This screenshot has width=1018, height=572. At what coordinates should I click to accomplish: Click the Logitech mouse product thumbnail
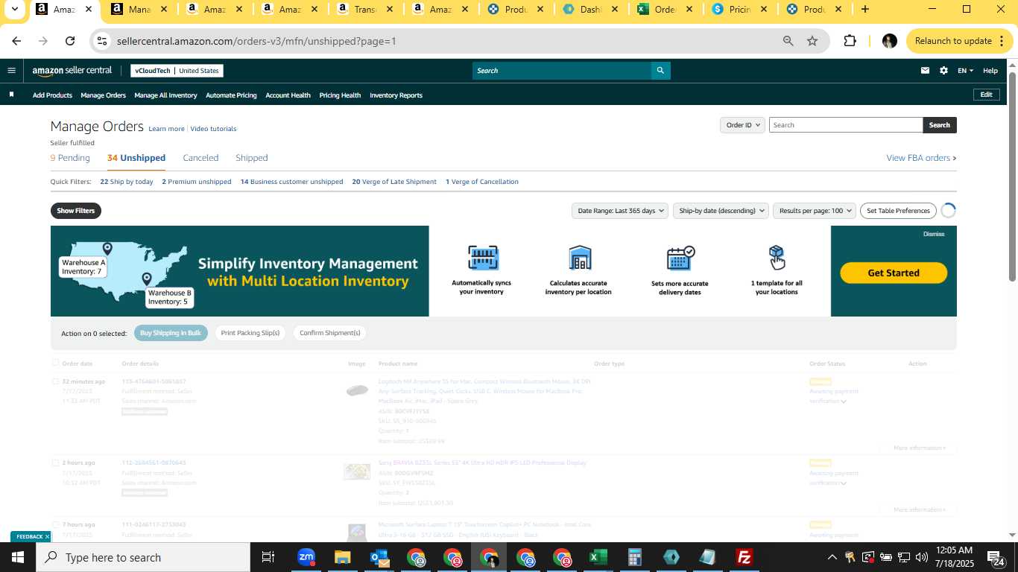(x=357, y=390)
